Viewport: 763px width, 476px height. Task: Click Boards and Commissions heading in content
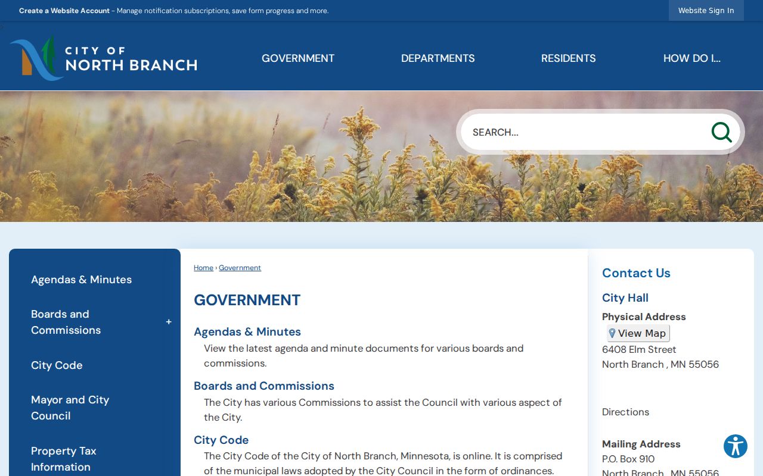pyautogui.click(x=264, y=386)
